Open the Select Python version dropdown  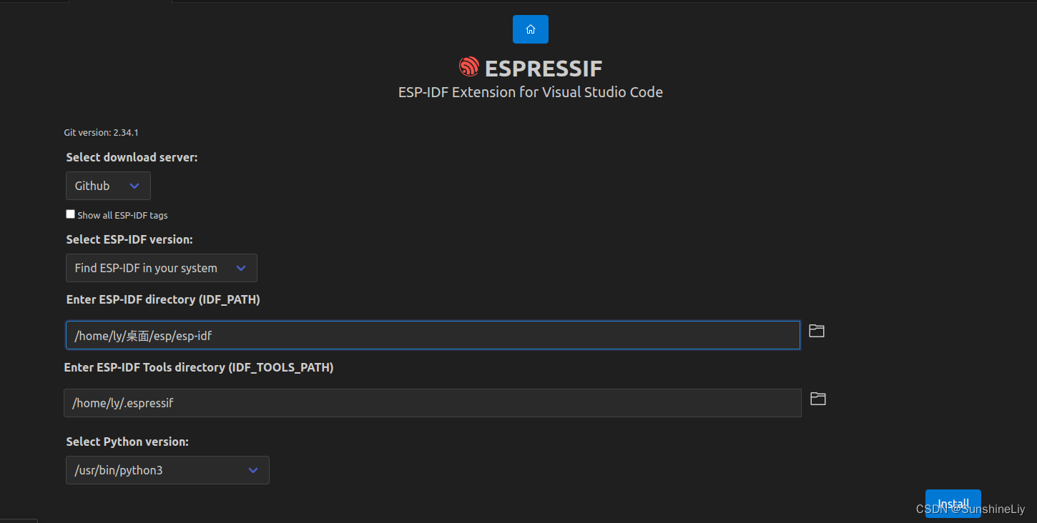pyautogui.click(x=167, y=470)
